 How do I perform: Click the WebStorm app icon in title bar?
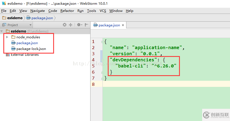click(x=4, y=3)
